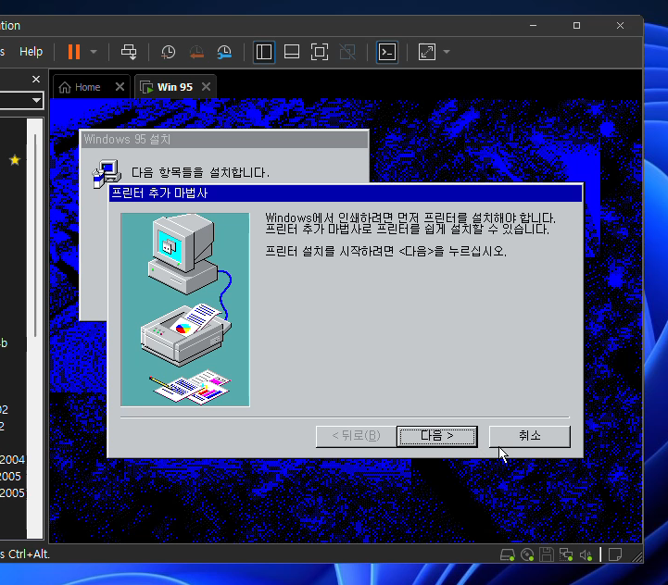Take a snapshot with the clock icon
The height and width of the screenshot is (585, 668).
point(169,52)
